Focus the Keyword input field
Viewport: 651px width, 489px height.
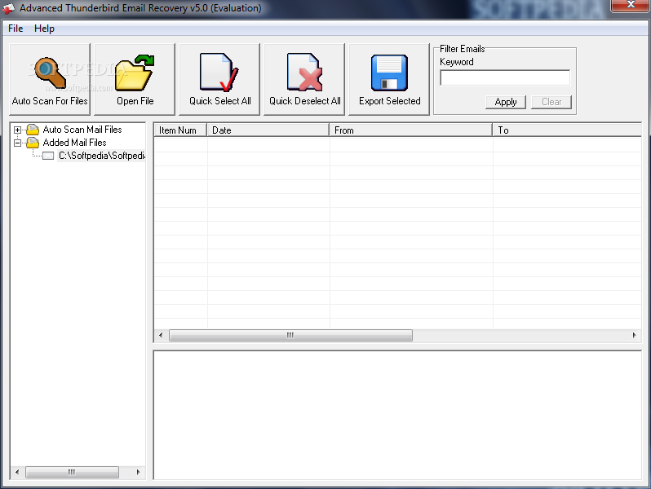tap(505, 78)
